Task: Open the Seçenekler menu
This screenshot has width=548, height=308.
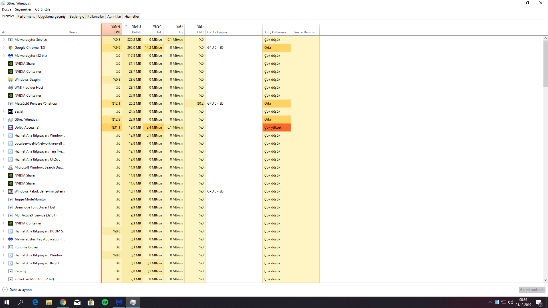Action: [23, 9]
